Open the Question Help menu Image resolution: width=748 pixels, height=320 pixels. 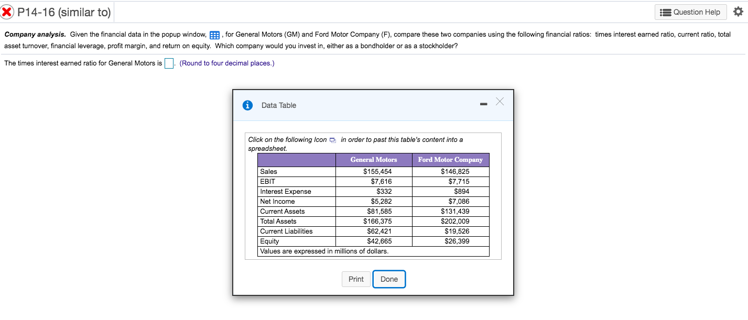pyautogui.click(x=691, y=12)
